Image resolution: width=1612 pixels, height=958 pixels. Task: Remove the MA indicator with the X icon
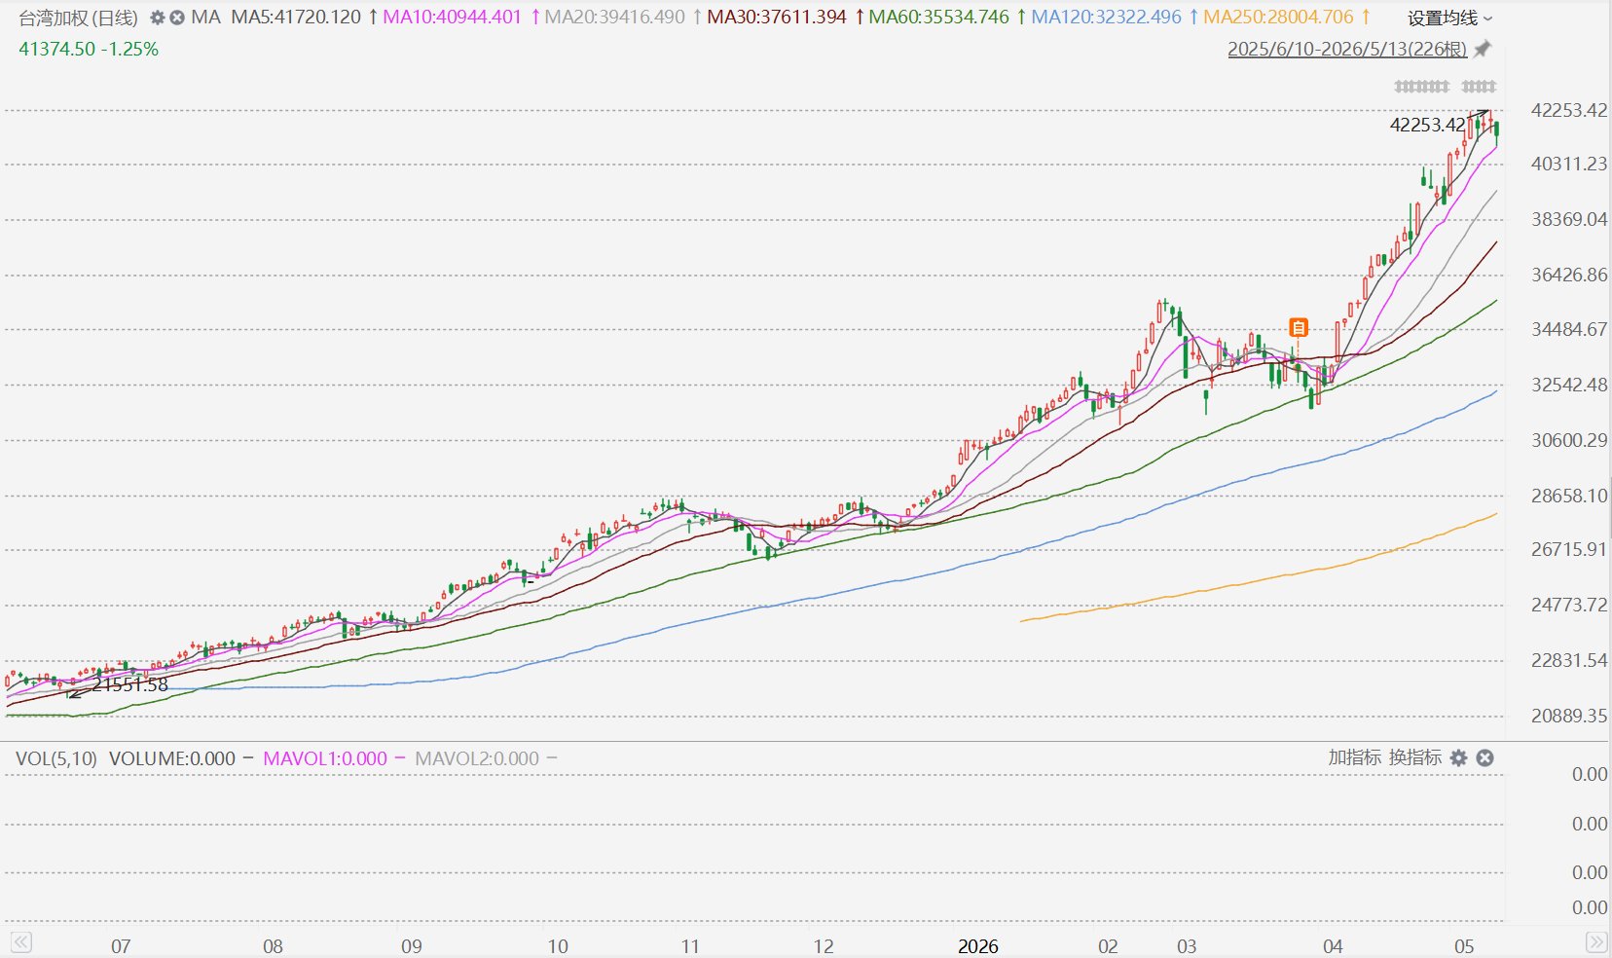click(176, 18)
